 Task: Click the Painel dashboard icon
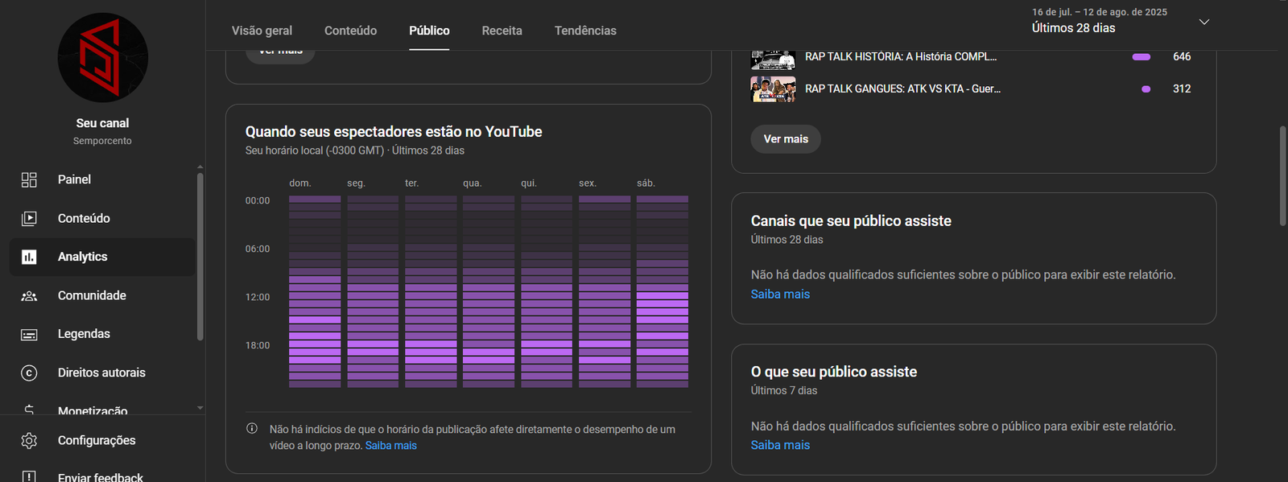29,179
